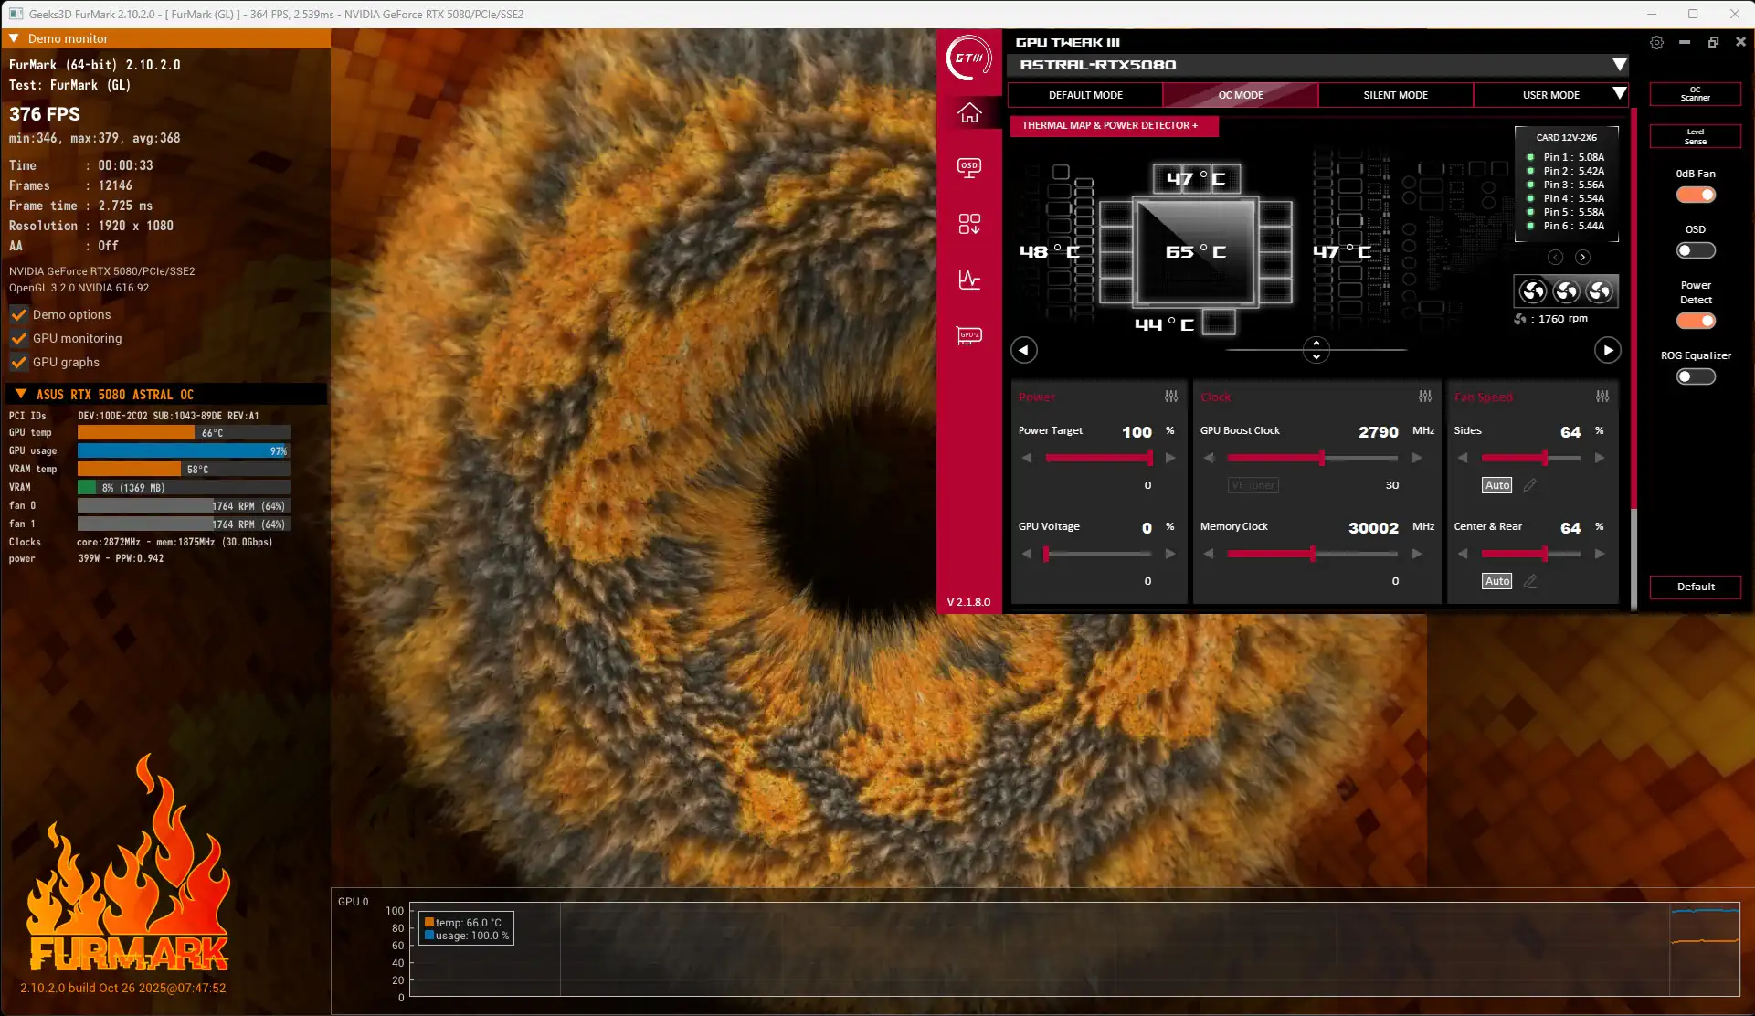The image size is (1755, 1016).
Task: Uncheck GPU monitoring in FurMark
Action: coord(18,338)
